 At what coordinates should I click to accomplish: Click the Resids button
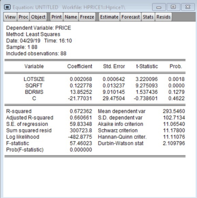(164, 17)
